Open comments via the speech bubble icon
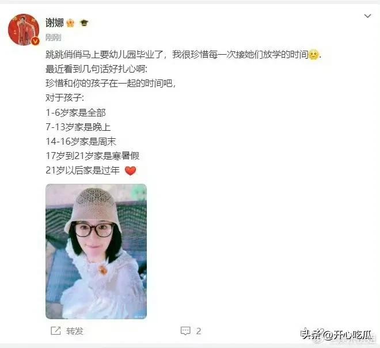Image resolution: width=380 pixels, height=348 pixels. [x=185, y=331]
